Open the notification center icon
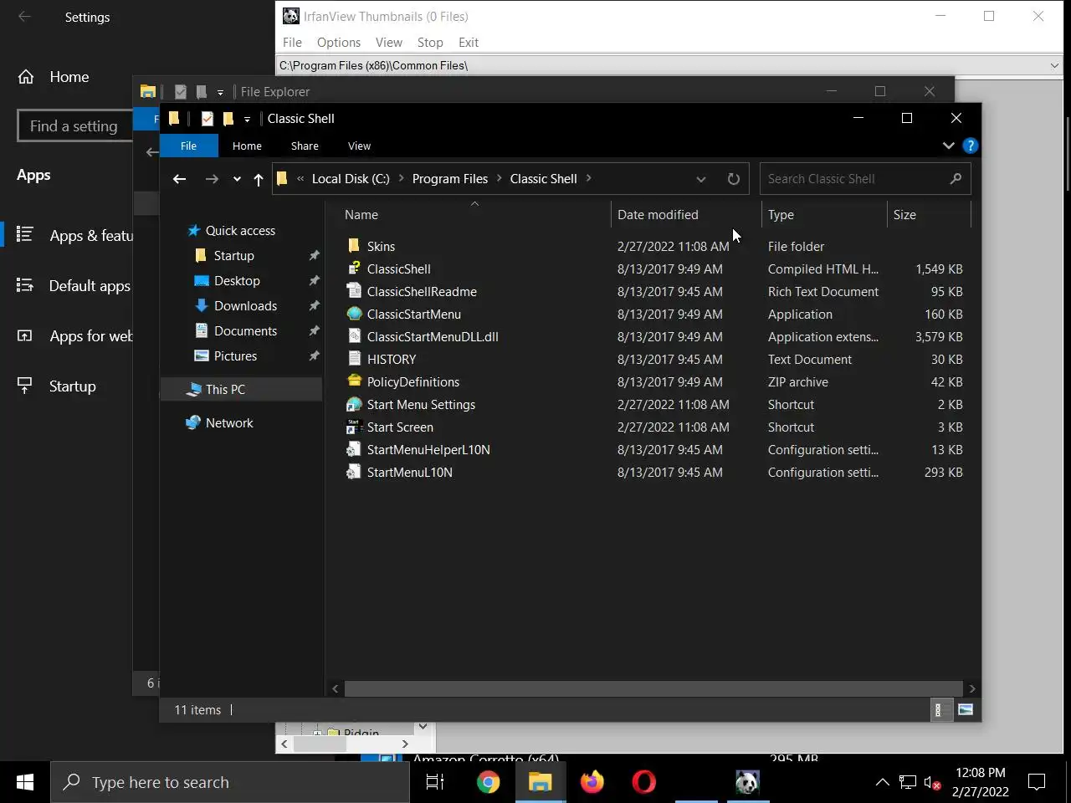The image size is (1071, 803). 1037,782
